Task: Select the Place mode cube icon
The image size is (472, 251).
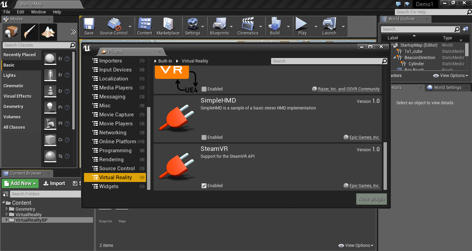Action: (x=11, y=32)
